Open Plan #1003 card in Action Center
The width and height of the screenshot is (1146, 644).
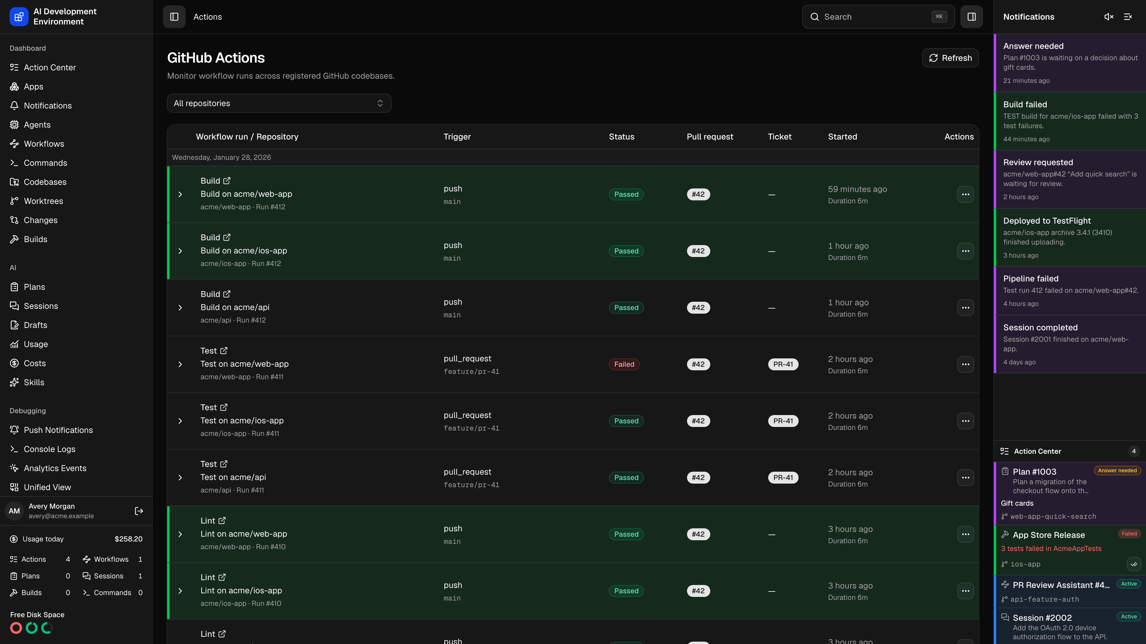point(1070,493)
